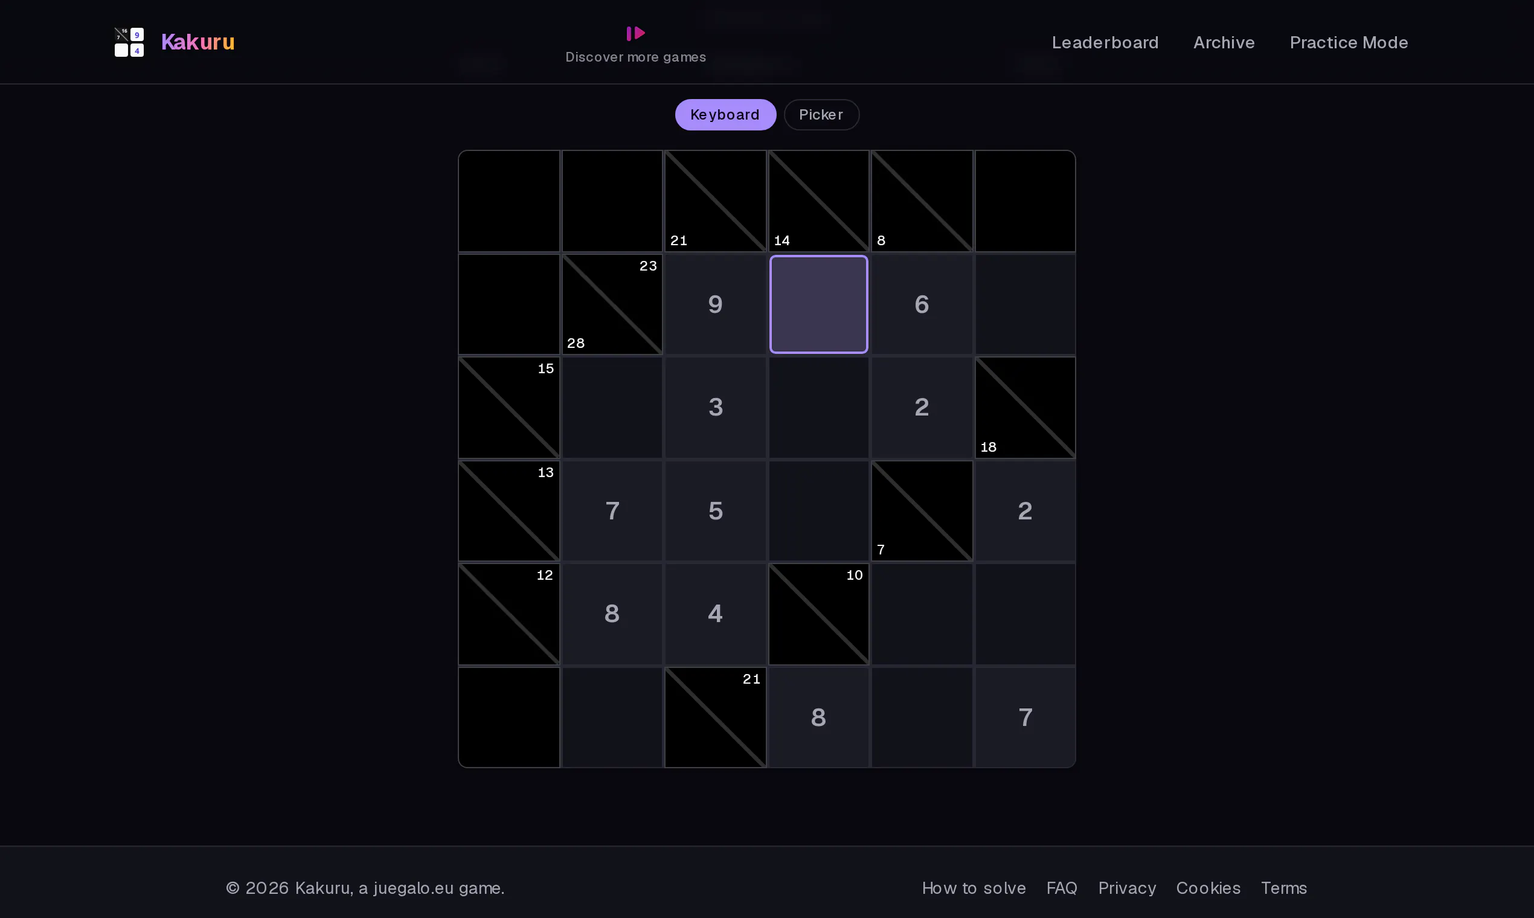1534x918 pixels.
Task: Select the cell with 7 in row 13
Action: [612, 511]
